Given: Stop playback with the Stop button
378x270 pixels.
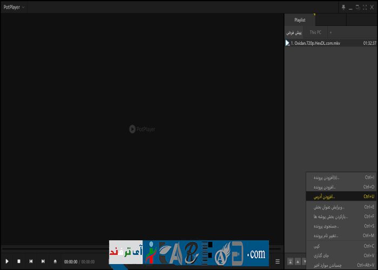Looking at the screenshot, I should pyautogui.click(x=19, y=261).
